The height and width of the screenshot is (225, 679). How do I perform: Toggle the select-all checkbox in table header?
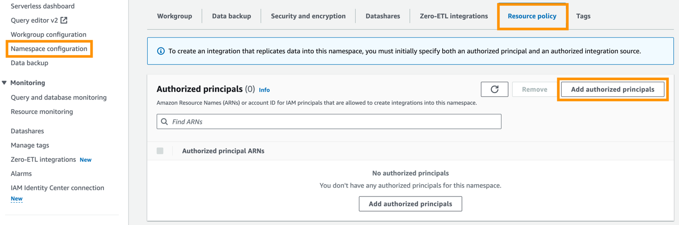[x=160, y=151]
